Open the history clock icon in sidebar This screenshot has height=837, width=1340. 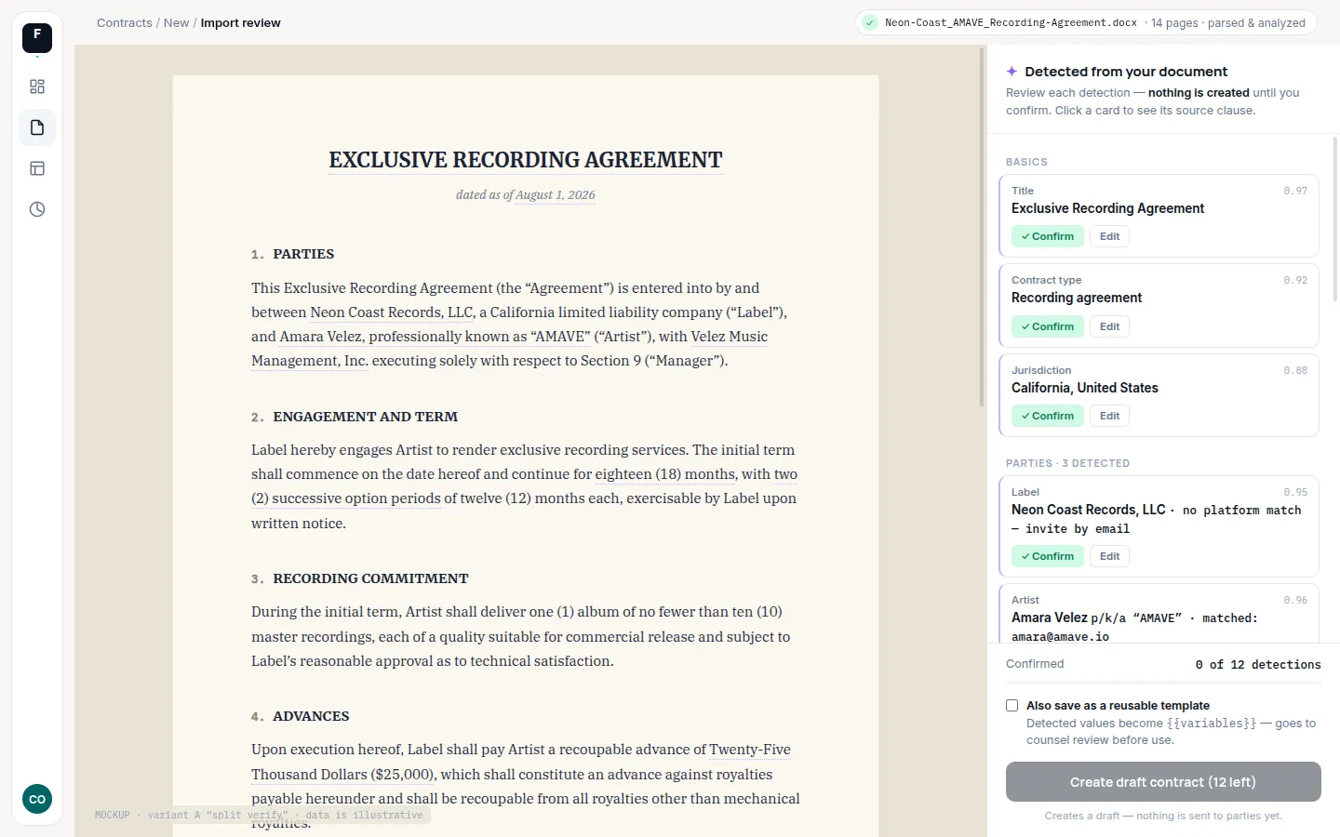37,209
